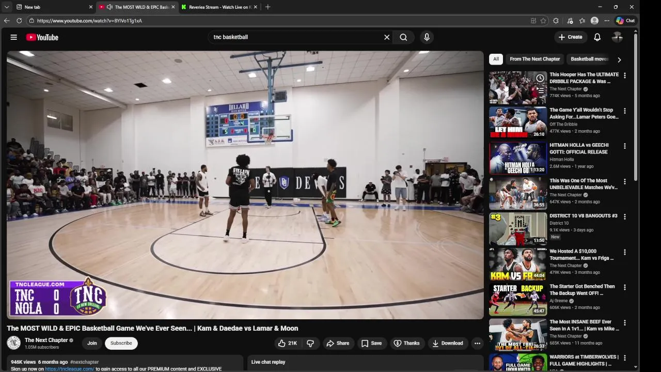Open Copilot Chat button
Image resolution: width=661 pixels, height=372 pixels.
tap(625, 21)
